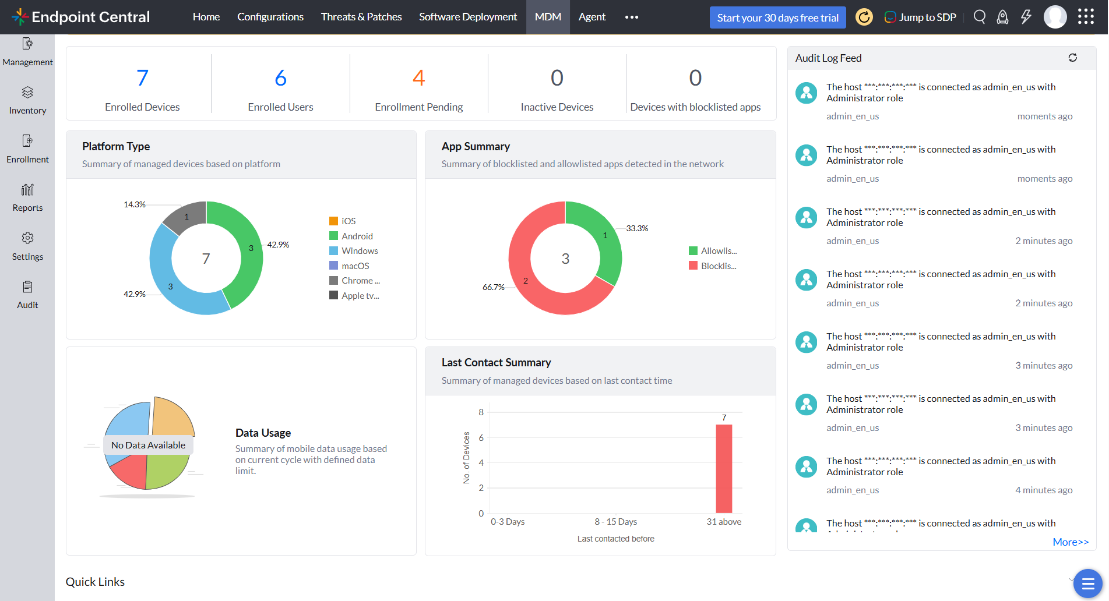This screenshot has height=601, width=1109.
Task: Go to the Home tab
Action: click(206, 17)
